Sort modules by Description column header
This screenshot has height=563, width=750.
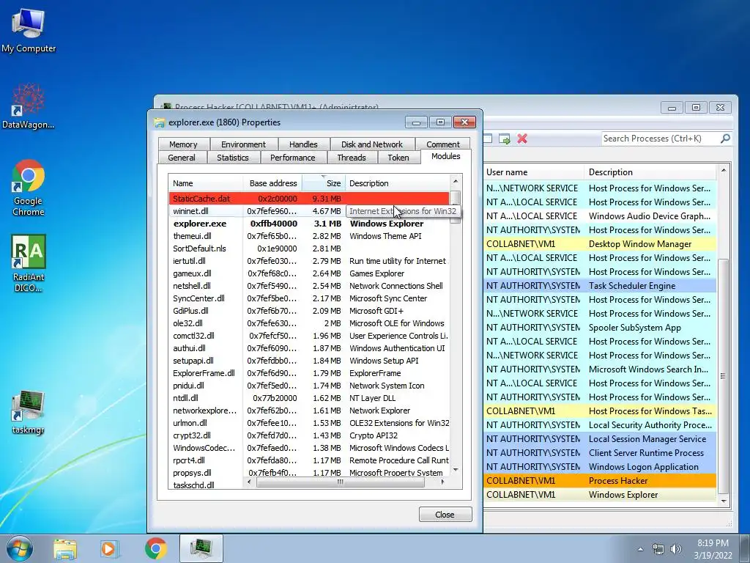coord(397,183)
